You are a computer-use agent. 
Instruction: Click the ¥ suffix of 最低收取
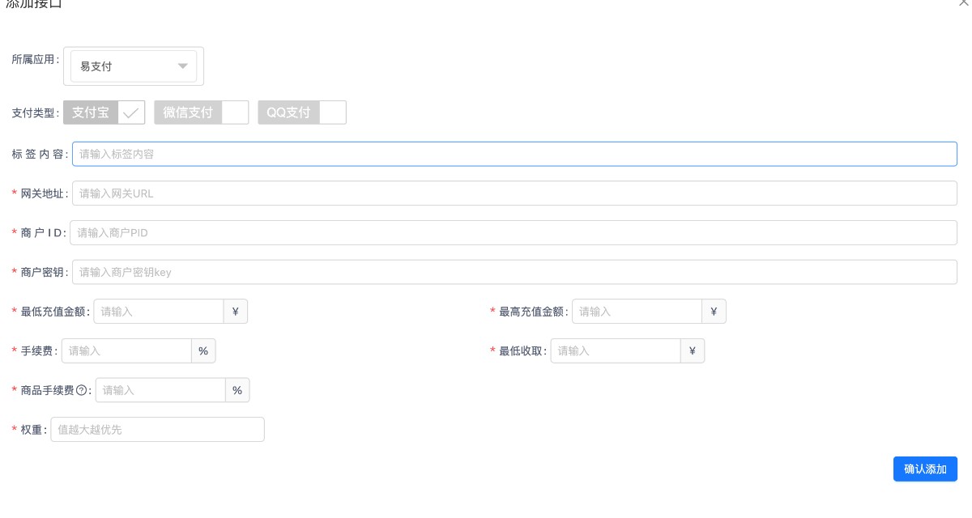[692, 351]
